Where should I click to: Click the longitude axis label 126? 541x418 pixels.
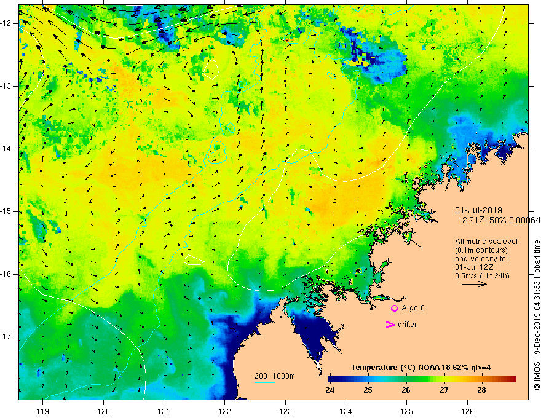[467, 411]
